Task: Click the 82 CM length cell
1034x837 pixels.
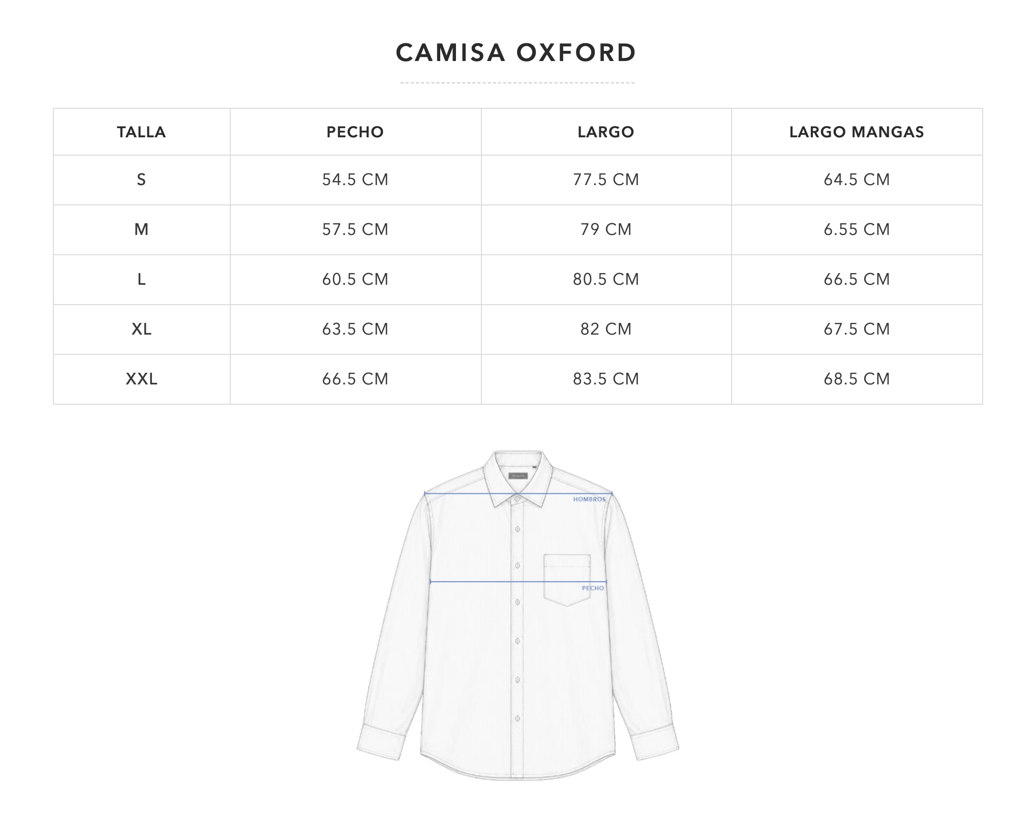Action: [x=606, y=329]
